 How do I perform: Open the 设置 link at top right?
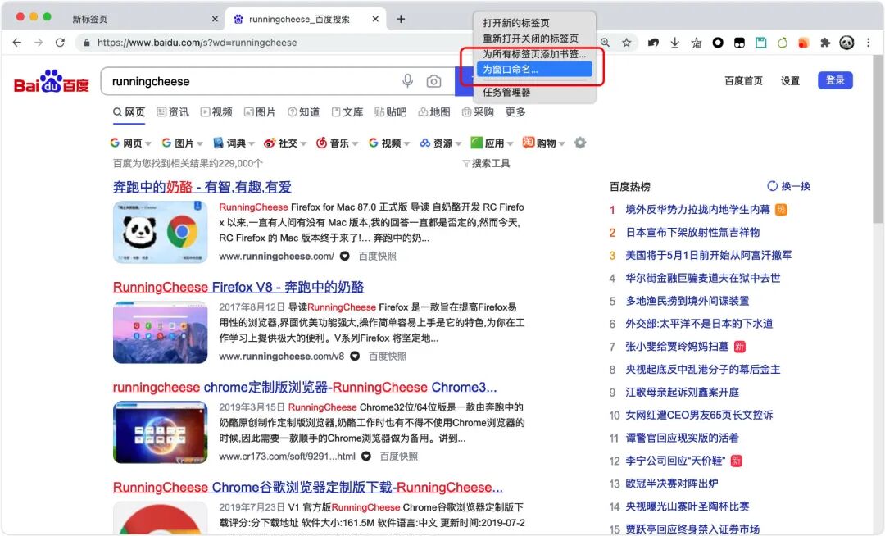[x=790, y=80]
